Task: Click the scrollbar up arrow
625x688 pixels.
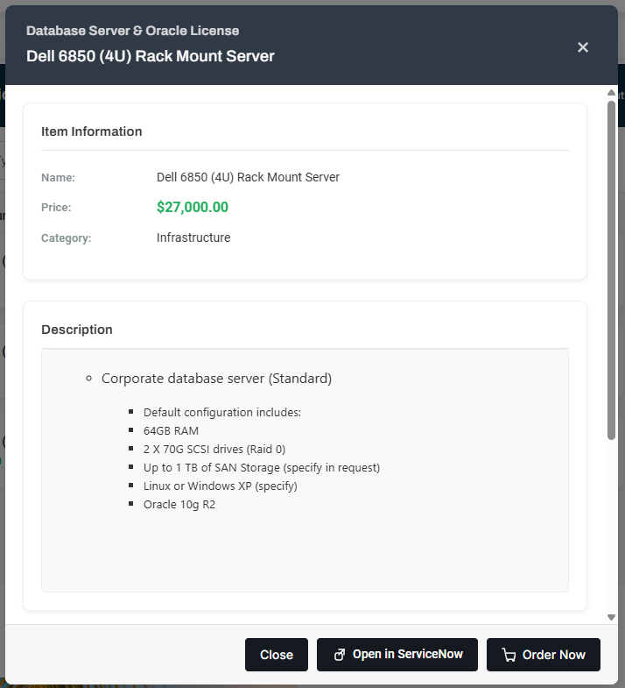Action: [x=611, y=93]
